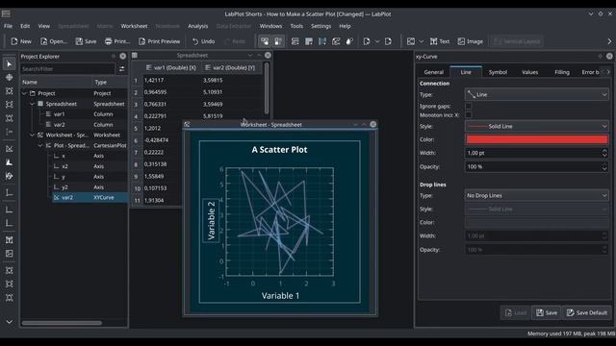This screenshot has width=616, height=346.
Task: Collapse the Worksheet tree node
Action: tap(32, 135)
